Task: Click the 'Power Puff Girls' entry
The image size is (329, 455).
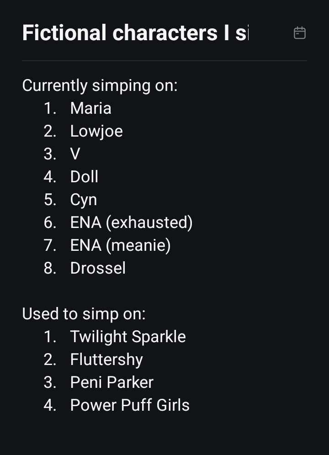Action: pyautogui.click(x=129, y=405)
